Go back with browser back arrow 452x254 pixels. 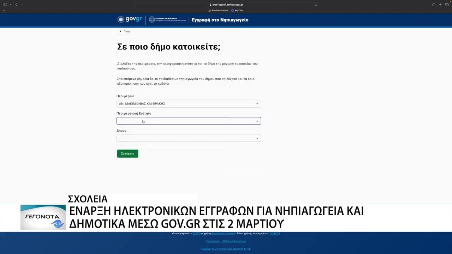(16, 5)
